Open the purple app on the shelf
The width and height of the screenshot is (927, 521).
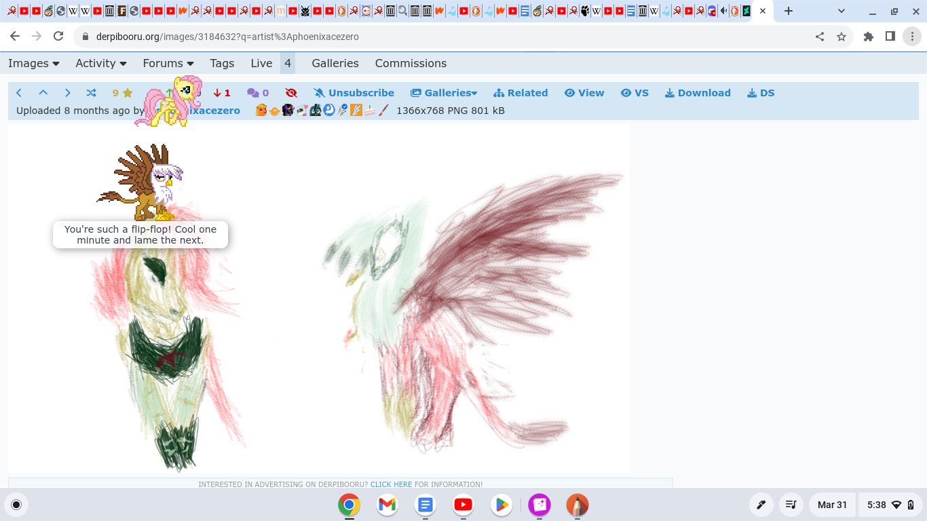click(540, 505)
